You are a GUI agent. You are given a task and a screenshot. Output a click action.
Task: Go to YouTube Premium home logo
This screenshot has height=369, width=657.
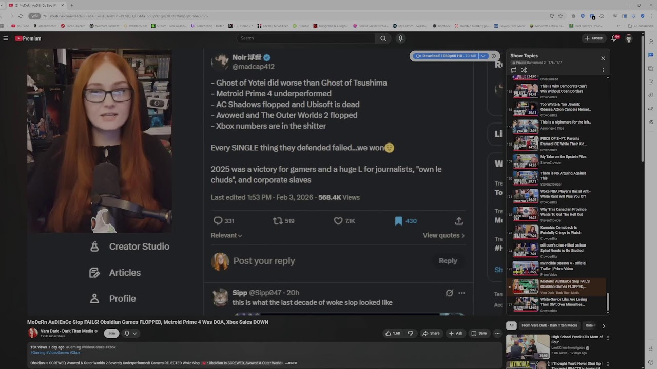(x=28, y=38)
